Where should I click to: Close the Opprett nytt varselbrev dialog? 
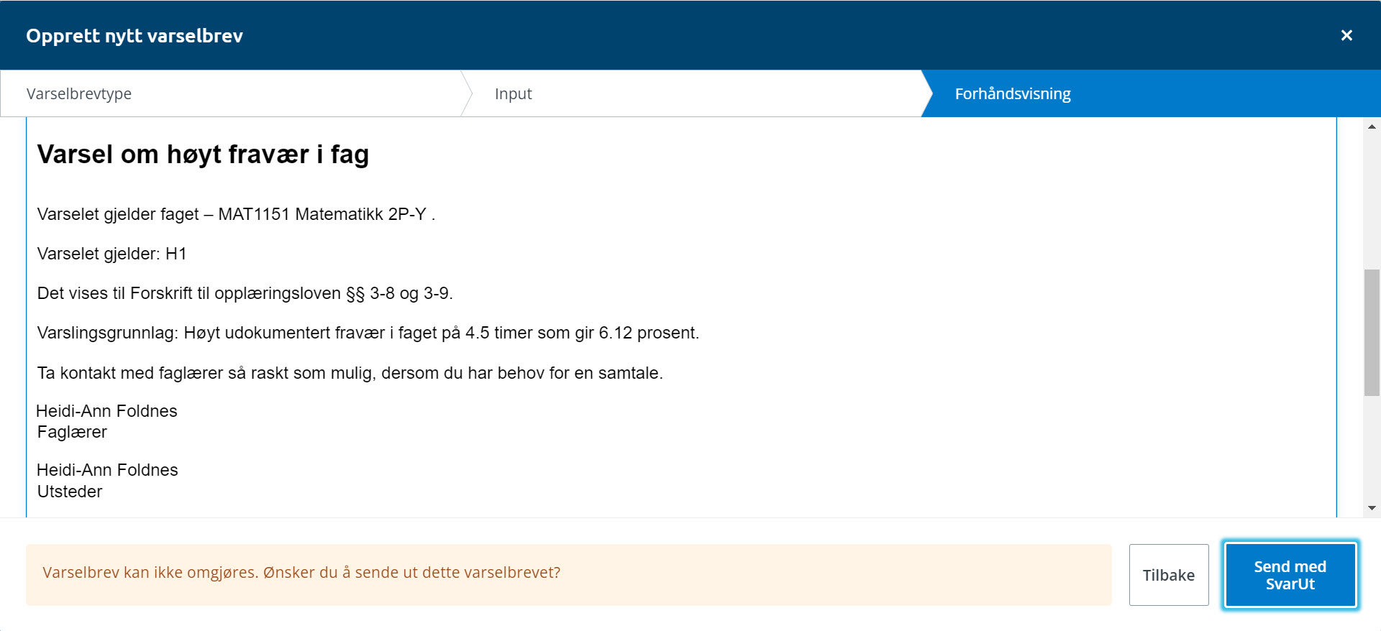tap(1346, 35)
